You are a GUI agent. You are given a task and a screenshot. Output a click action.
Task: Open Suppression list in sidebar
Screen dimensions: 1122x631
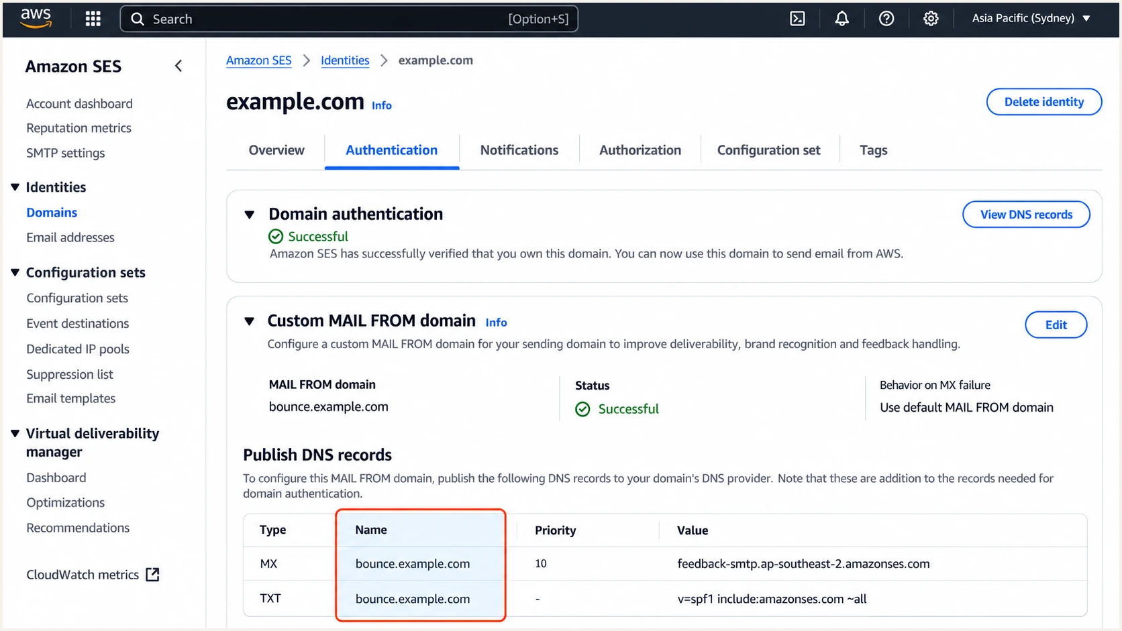(70, 374)
